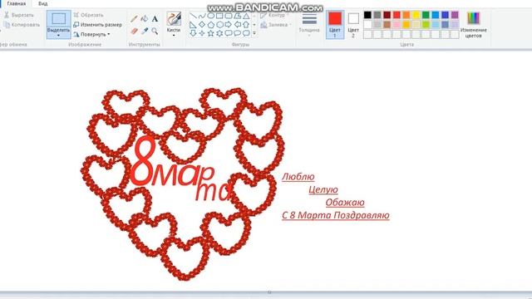
Task: Click the Вырезать cut button
Action: [x=19, y=15]
